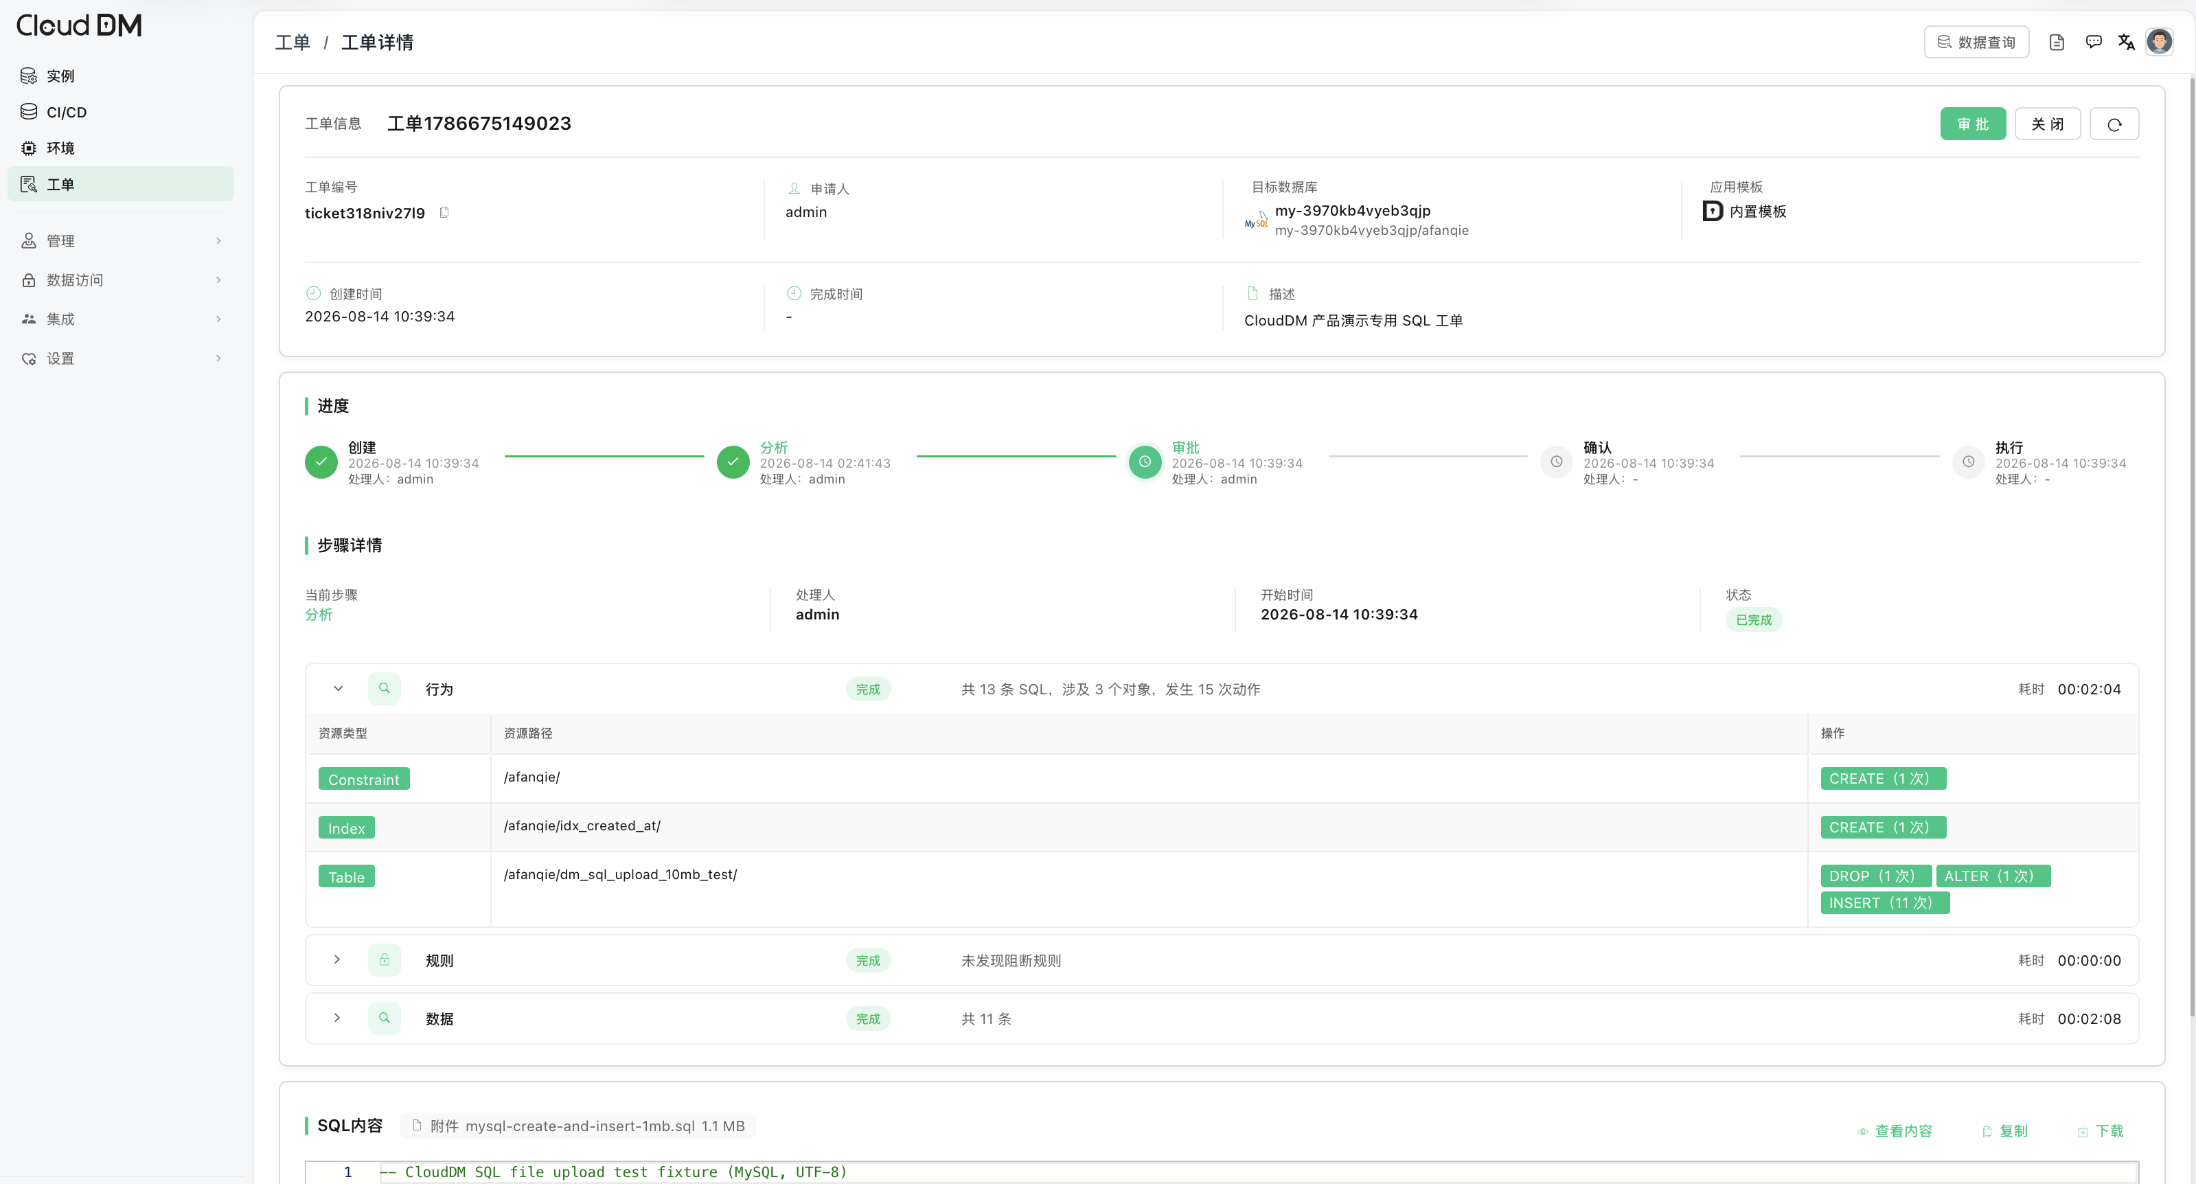2196x1184 pixels.
Task: Click the 实例 database icon
Action: (29, 76)
